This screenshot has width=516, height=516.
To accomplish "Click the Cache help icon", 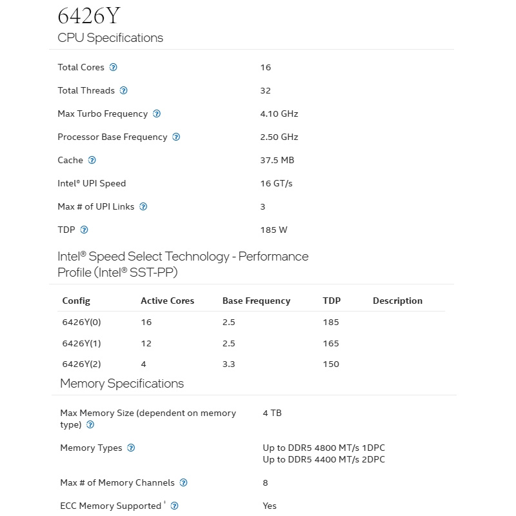I will 92,160.
